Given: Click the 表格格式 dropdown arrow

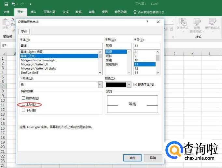Looking at the screenshot, I should (203, 31).
